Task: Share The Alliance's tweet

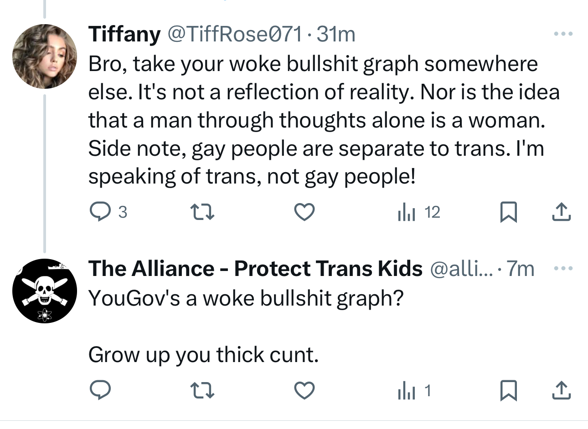Action: pos(561,391)
